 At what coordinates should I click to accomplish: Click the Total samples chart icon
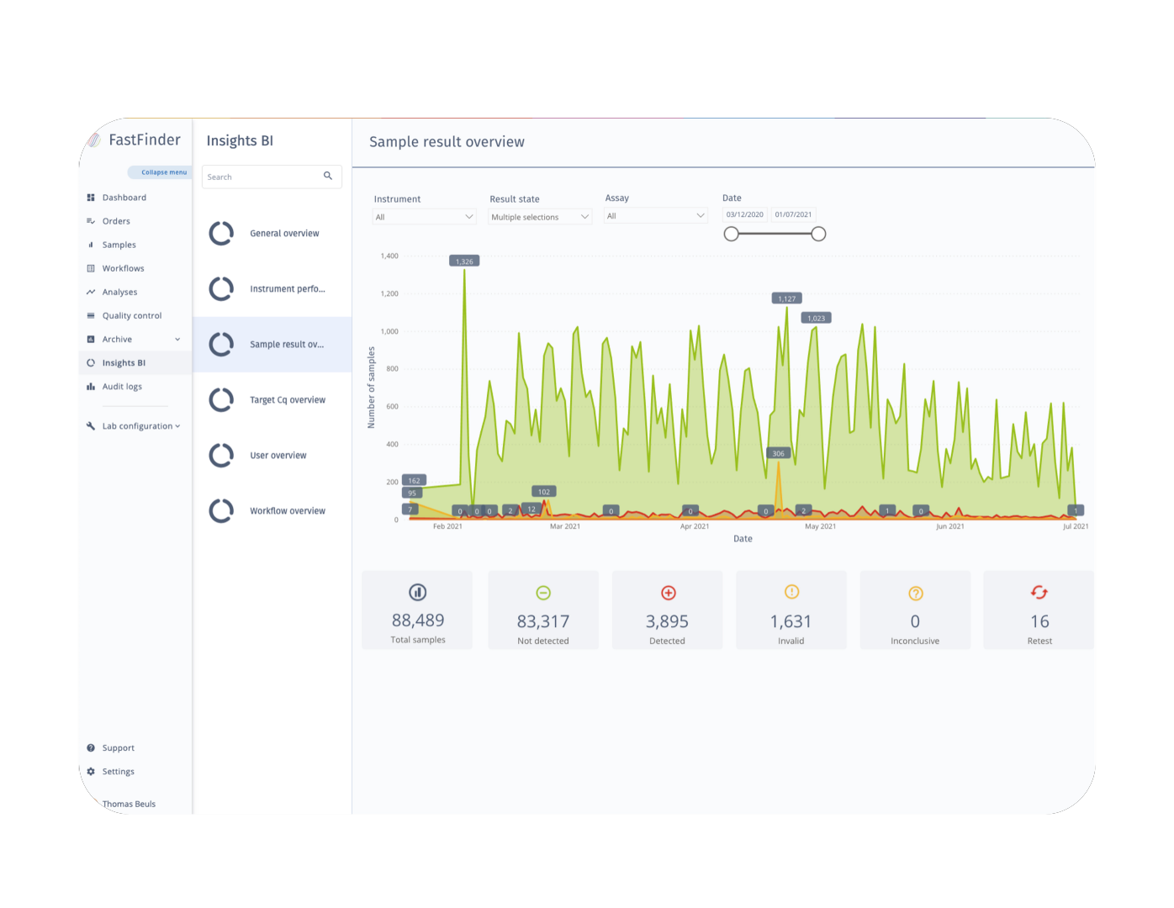417,592
